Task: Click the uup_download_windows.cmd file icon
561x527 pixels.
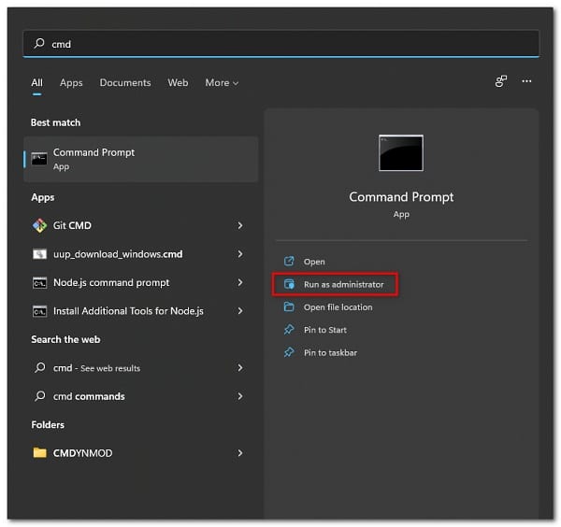Action: [x=39, y=254]
